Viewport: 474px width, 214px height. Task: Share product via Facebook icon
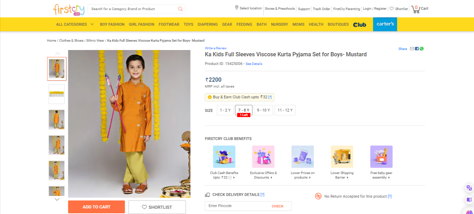(417, 49)
